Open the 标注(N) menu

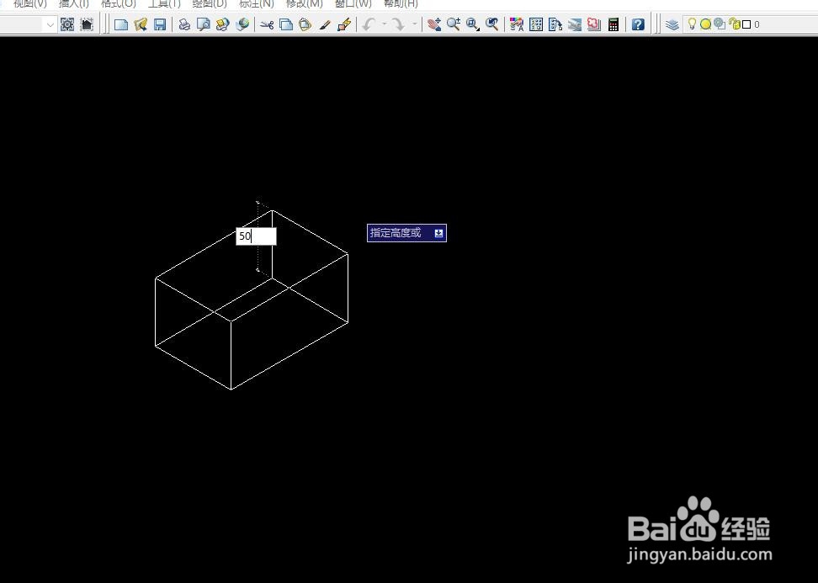[x=256, y=3]
